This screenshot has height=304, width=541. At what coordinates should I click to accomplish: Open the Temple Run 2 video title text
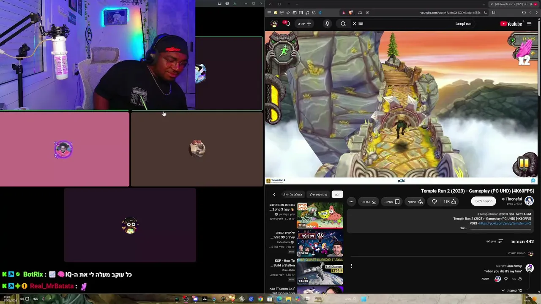(x=477, y=191)
